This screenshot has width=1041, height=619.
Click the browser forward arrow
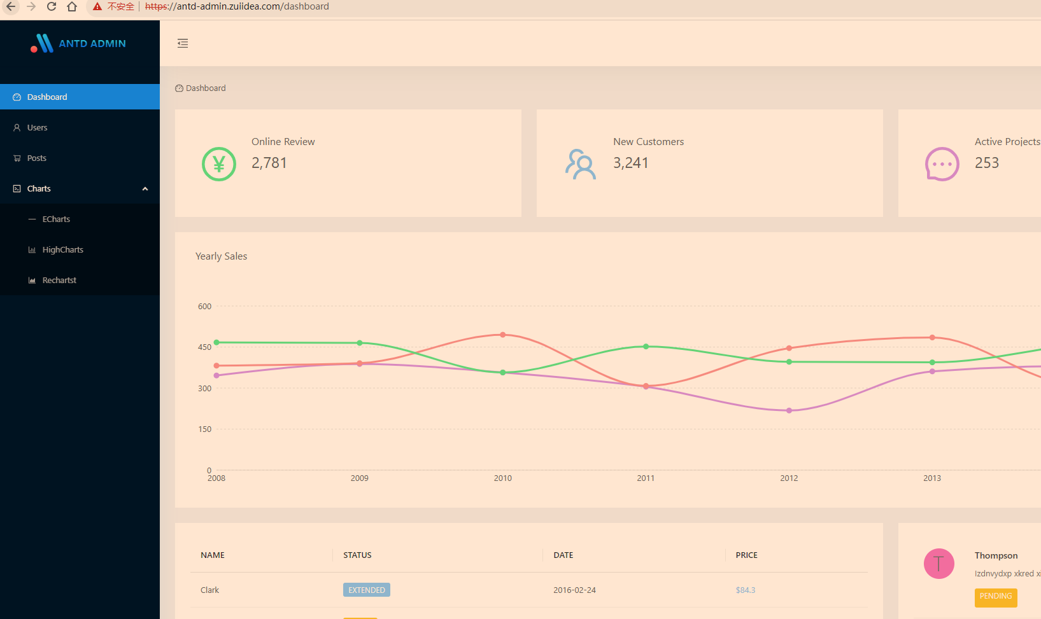click(31, 6)
